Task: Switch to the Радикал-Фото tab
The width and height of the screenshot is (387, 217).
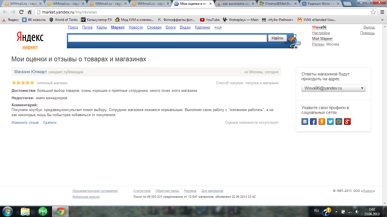Action: 321,4
